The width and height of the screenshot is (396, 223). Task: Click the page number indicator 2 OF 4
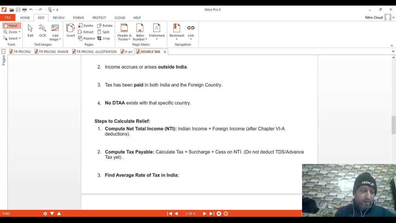point(190,213)
